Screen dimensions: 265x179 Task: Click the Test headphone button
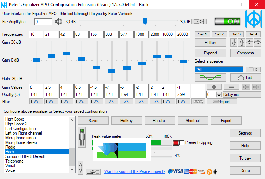coord(245,78)
